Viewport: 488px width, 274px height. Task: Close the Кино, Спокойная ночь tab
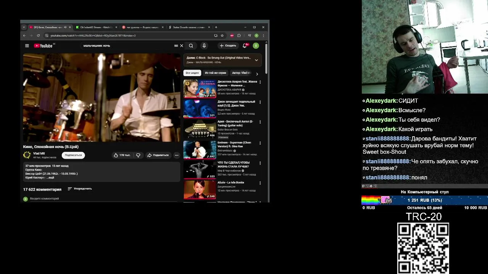click(70, 27)
